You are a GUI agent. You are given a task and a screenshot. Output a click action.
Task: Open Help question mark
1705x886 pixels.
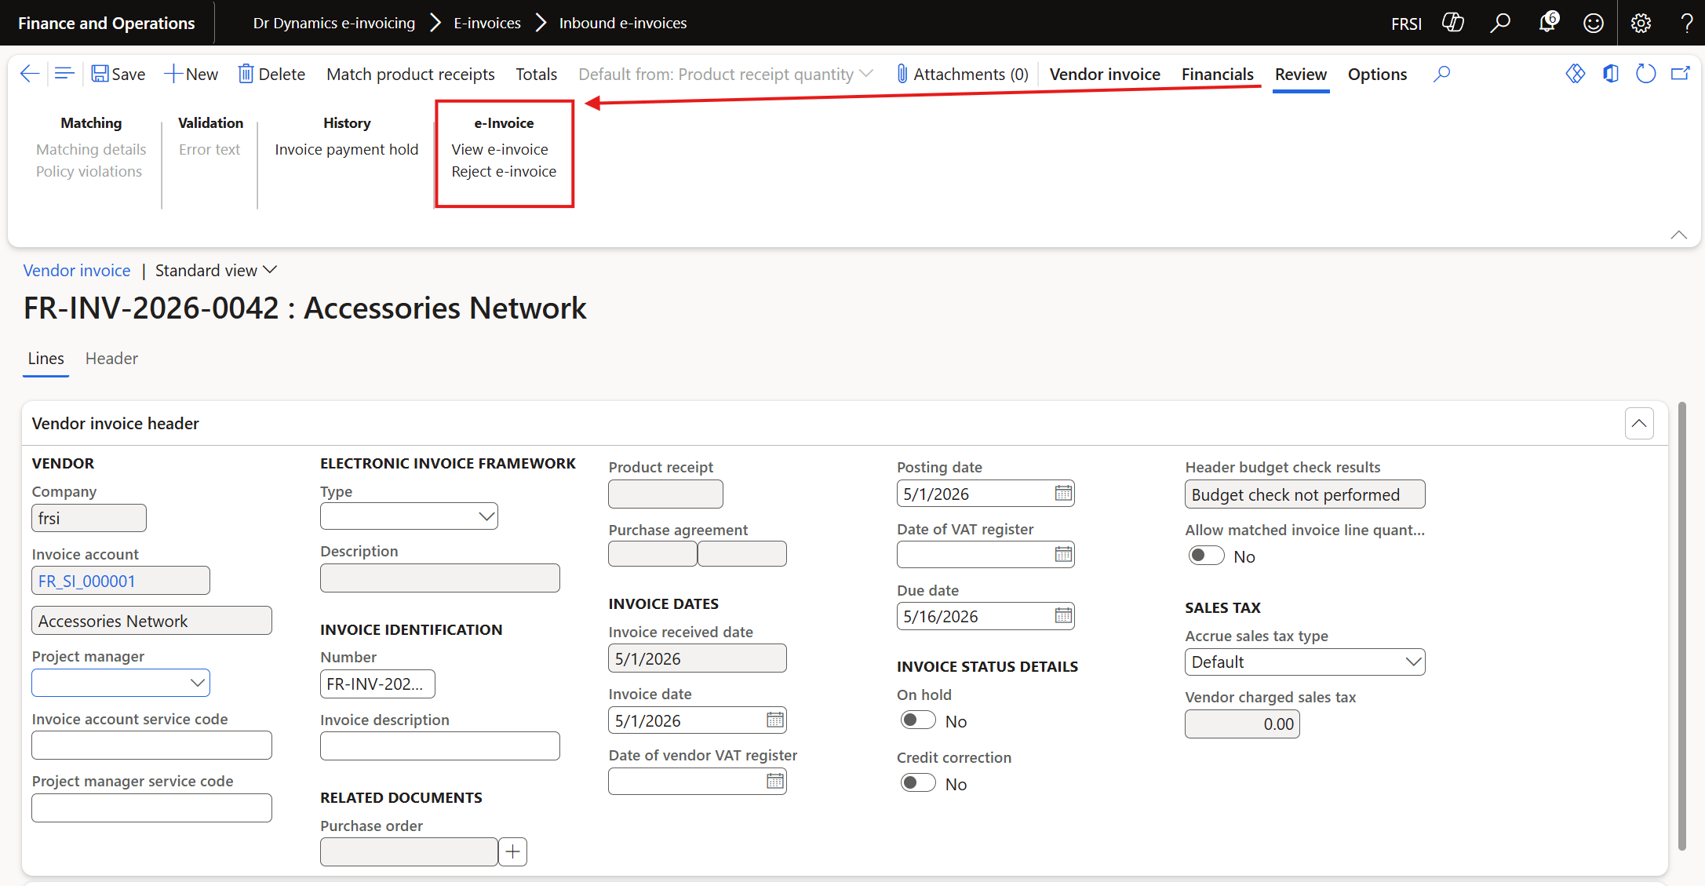[1686, 23]
